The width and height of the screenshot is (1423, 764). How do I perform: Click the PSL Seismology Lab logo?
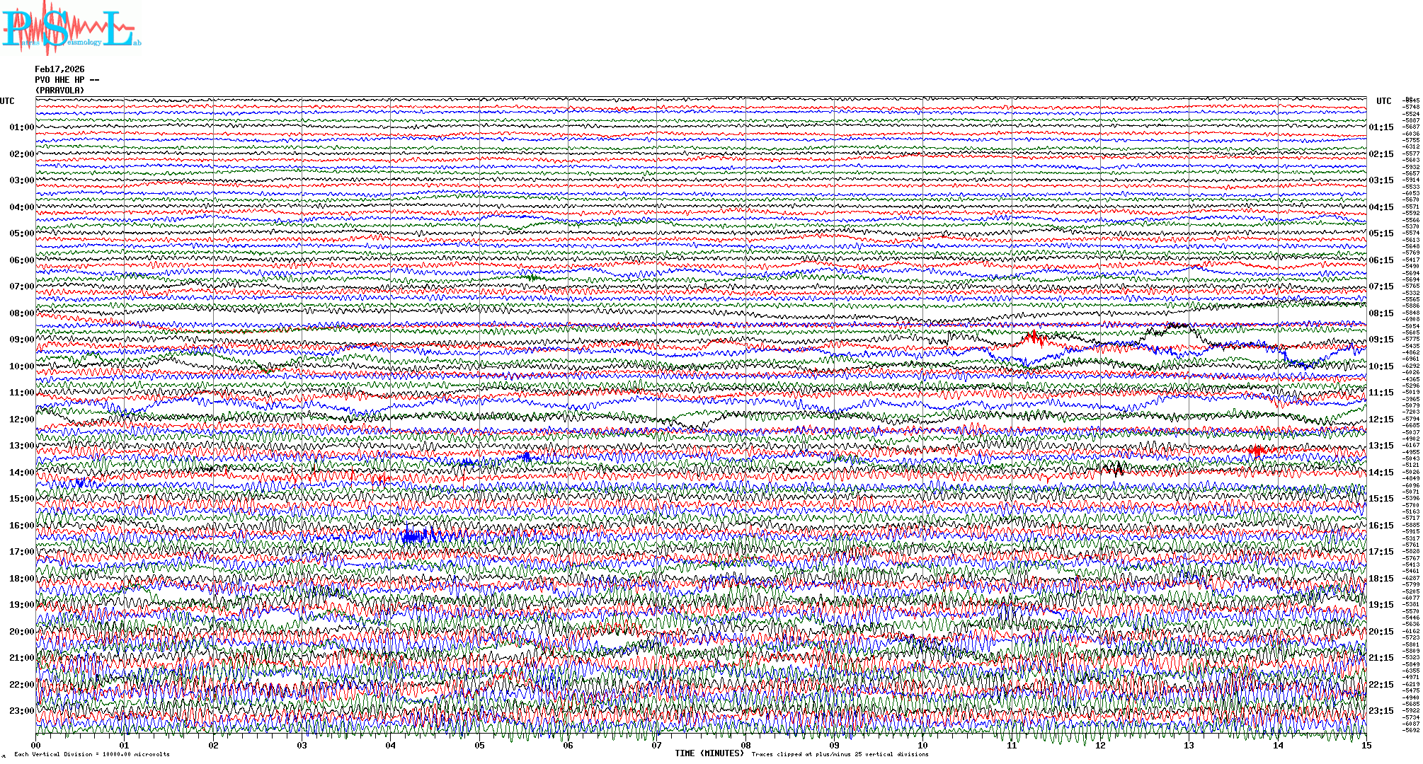click(x=71, y=28)
